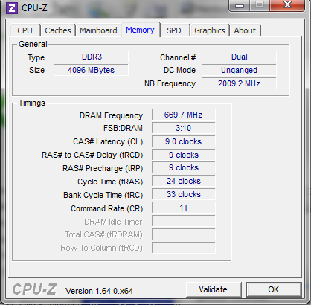Switch to the Graphics tab
311x305 pixels.
coord(210,30)
